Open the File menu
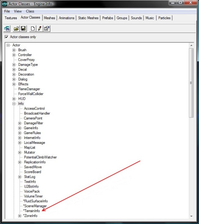Image resolution: width=199 pixels, height=224 pixels. point(7,11)
